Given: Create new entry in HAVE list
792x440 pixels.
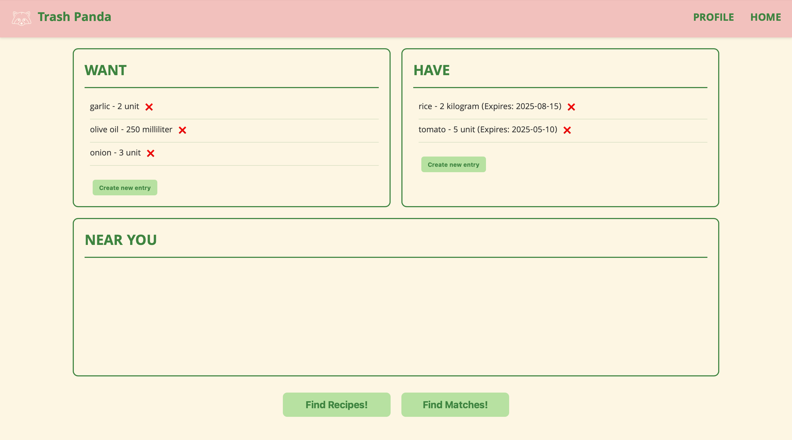Looking at the screenshot, I should (x=453, y=165).
